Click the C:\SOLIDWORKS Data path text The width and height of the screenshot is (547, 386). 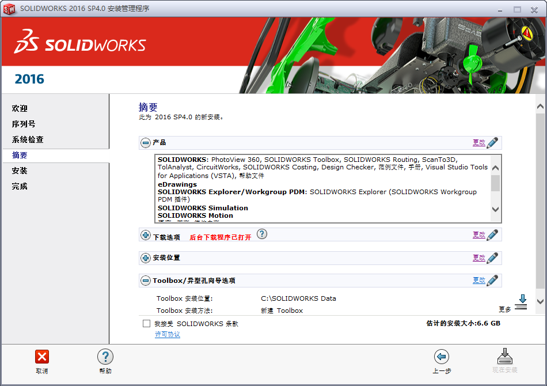click(298, 298)
